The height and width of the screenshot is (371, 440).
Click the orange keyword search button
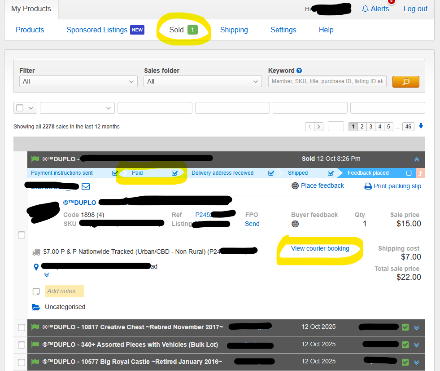point(405,81)
